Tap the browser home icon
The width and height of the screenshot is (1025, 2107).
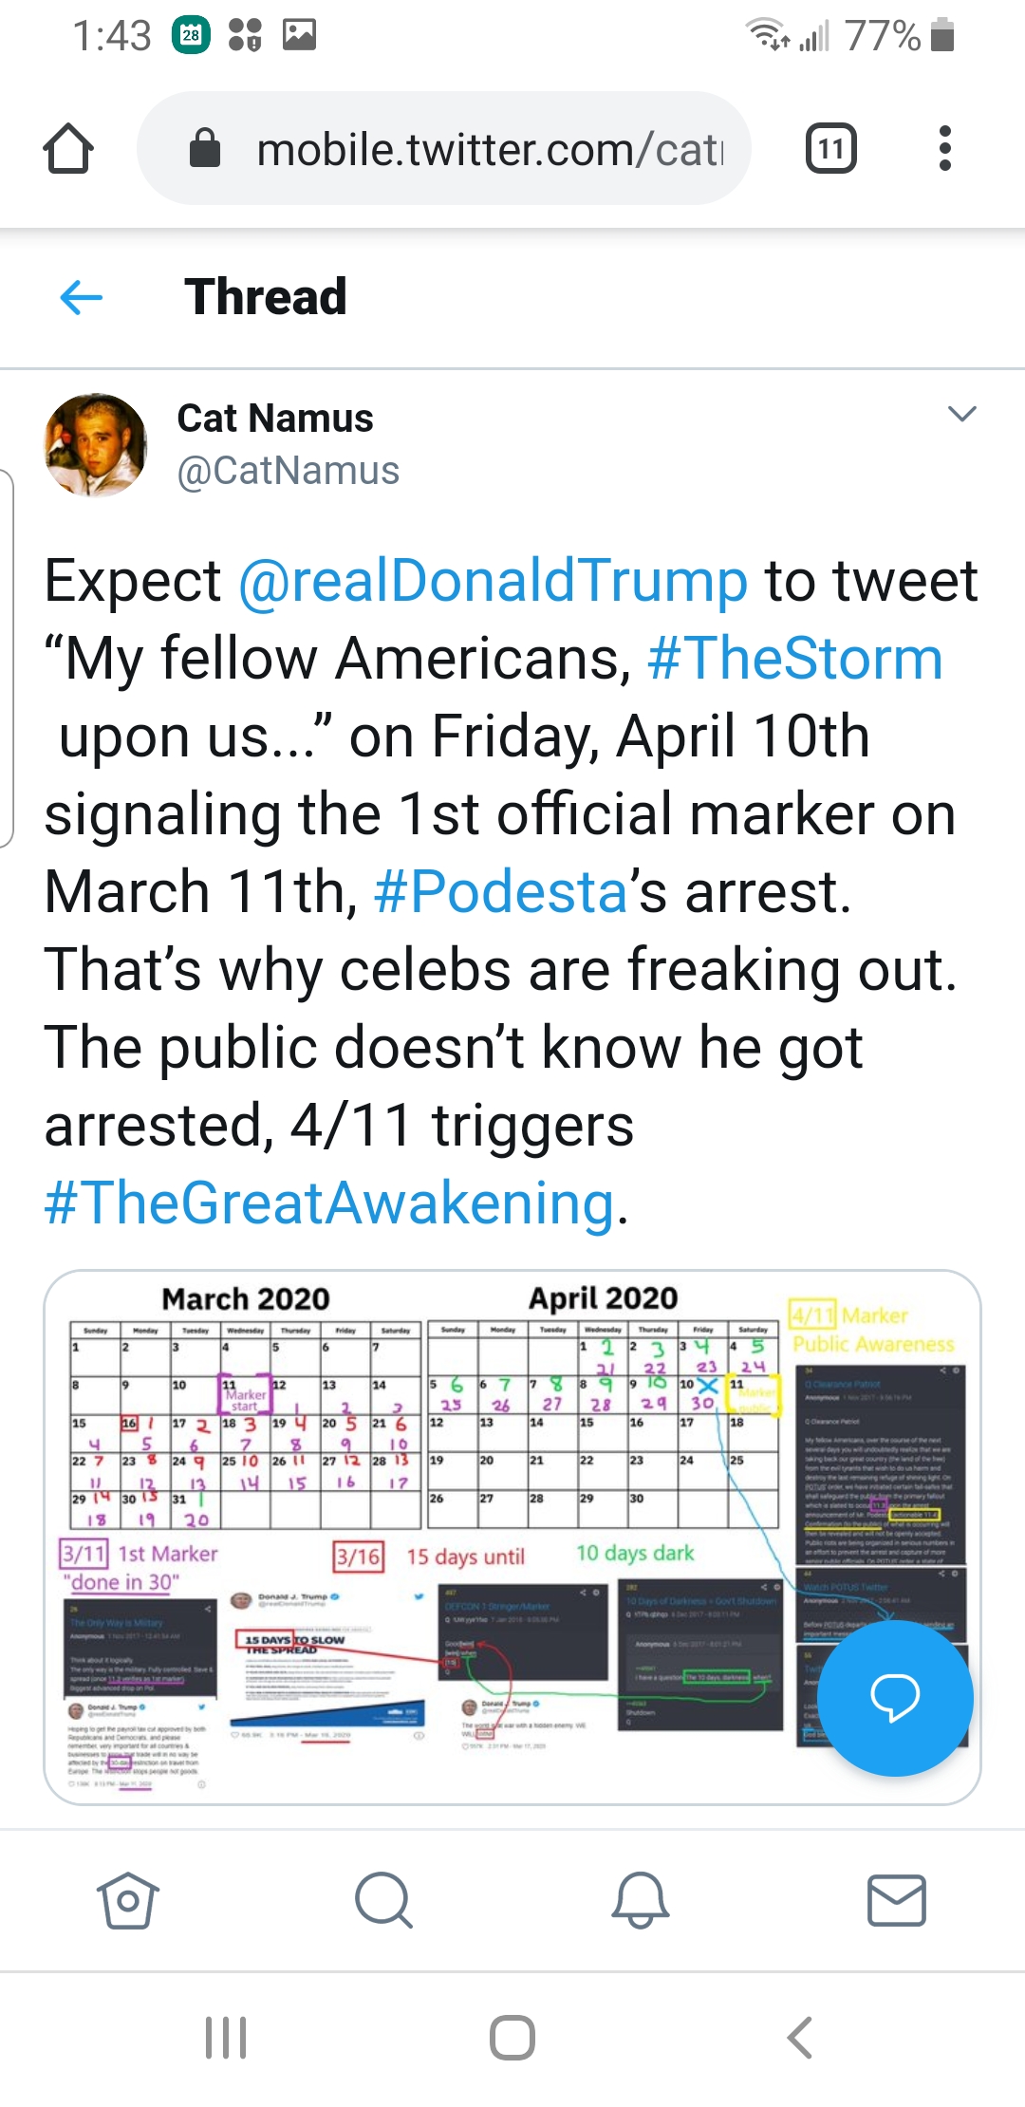[68, 149]
